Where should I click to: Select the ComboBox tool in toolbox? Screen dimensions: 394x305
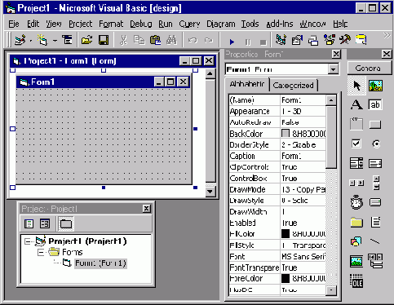pyautogui.click(x=356, y=163)
